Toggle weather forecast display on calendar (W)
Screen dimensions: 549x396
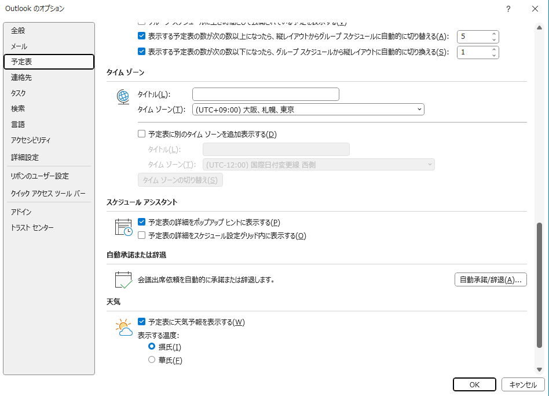(141, 321)
